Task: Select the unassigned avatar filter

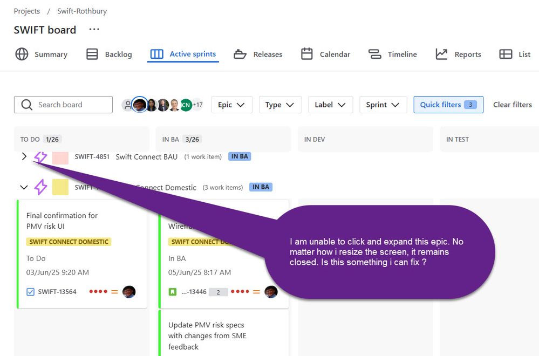Action: [127, 105]
